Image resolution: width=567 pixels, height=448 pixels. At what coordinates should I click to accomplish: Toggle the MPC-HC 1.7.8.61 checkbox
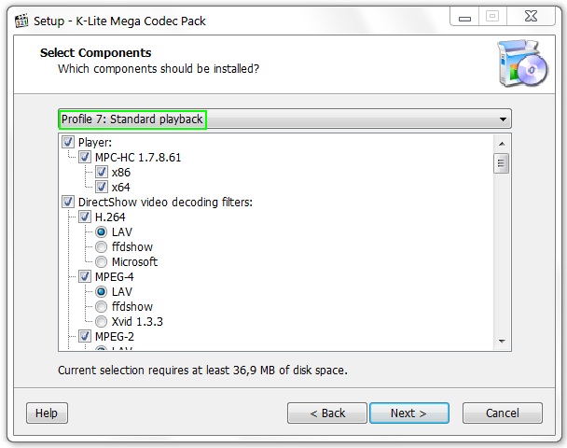coord(85,157)
